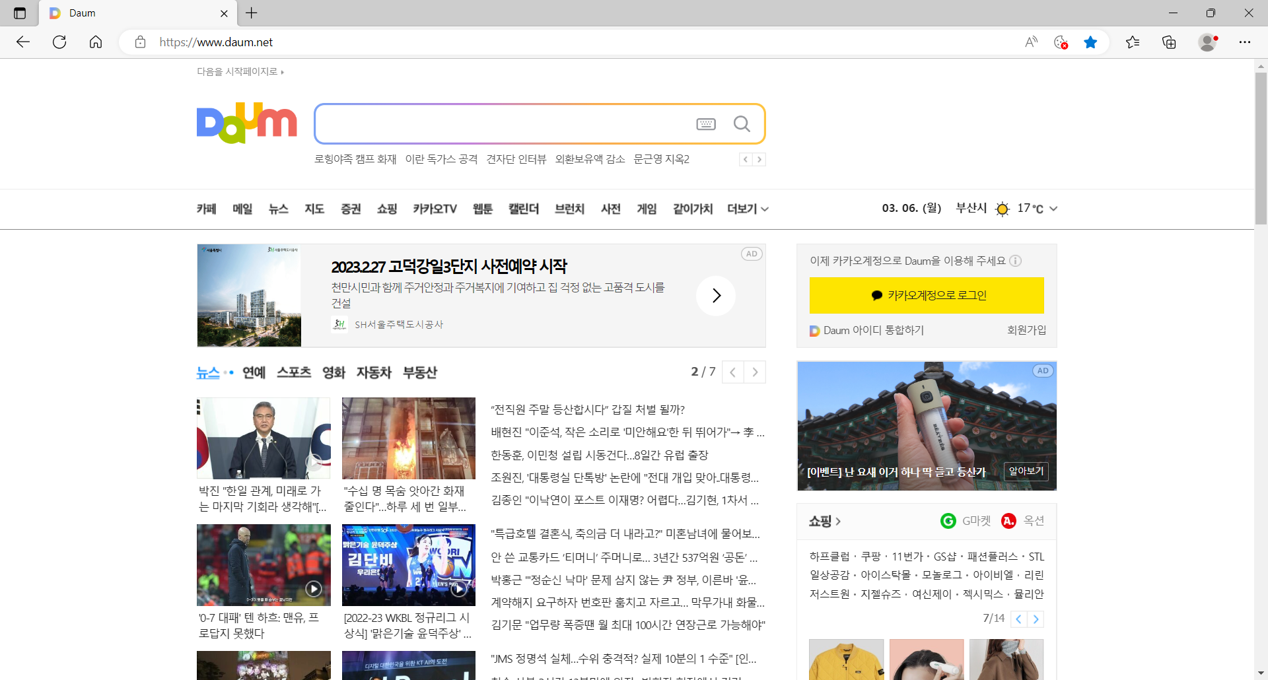Go to previous news page arrow
This screenshot has width=1268, height=680.
[733, 372]
